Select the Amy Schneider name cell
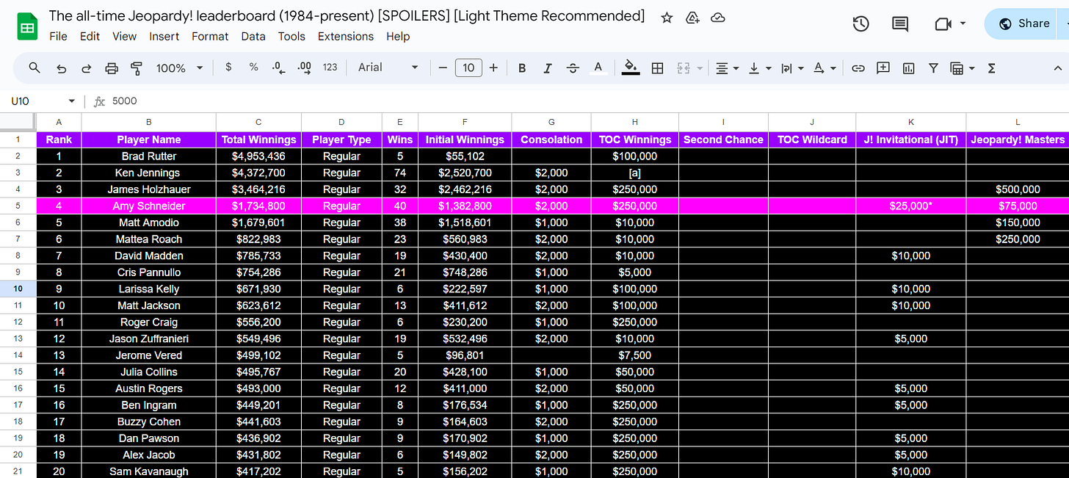This screenshot has width=1069, height=478. 149,206
